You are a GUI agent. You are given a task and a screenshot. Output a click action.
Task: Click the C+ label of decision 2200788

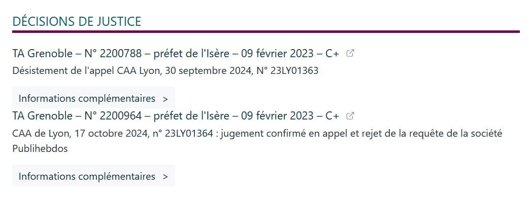(332, 54)
